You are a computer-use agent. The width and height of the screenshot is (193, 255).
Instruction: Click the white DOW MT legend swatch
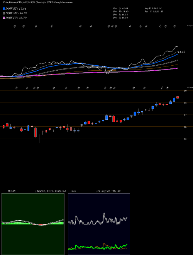4,14
